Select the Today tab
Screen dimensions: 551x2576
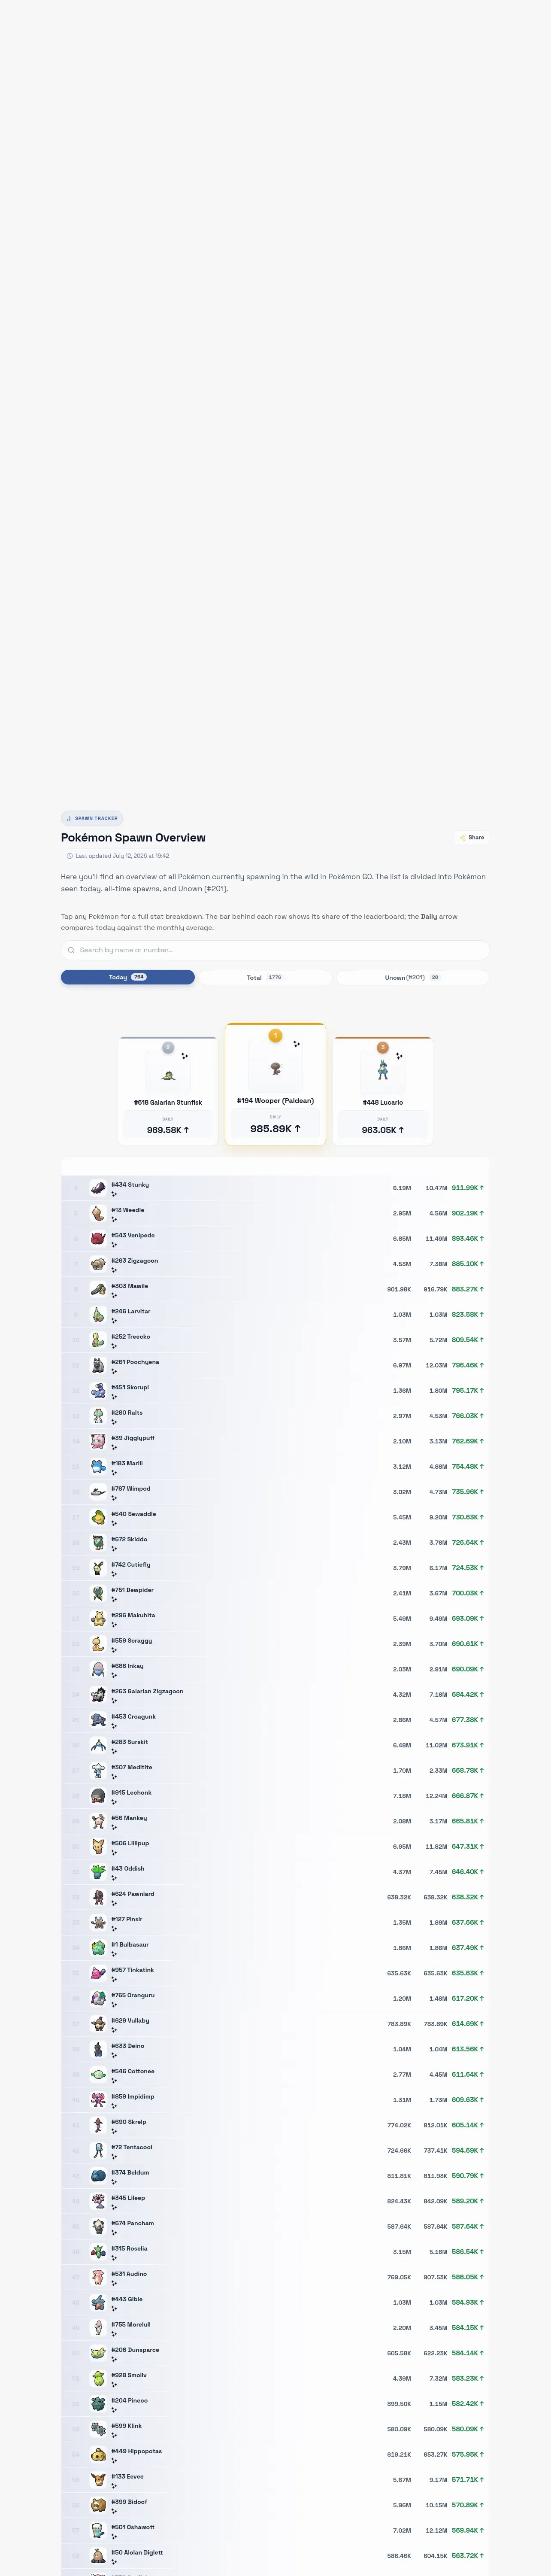point(128,977)
